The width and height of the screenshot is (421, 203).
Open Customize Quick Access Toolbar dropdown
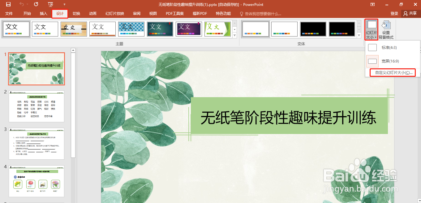coord(64,4)
